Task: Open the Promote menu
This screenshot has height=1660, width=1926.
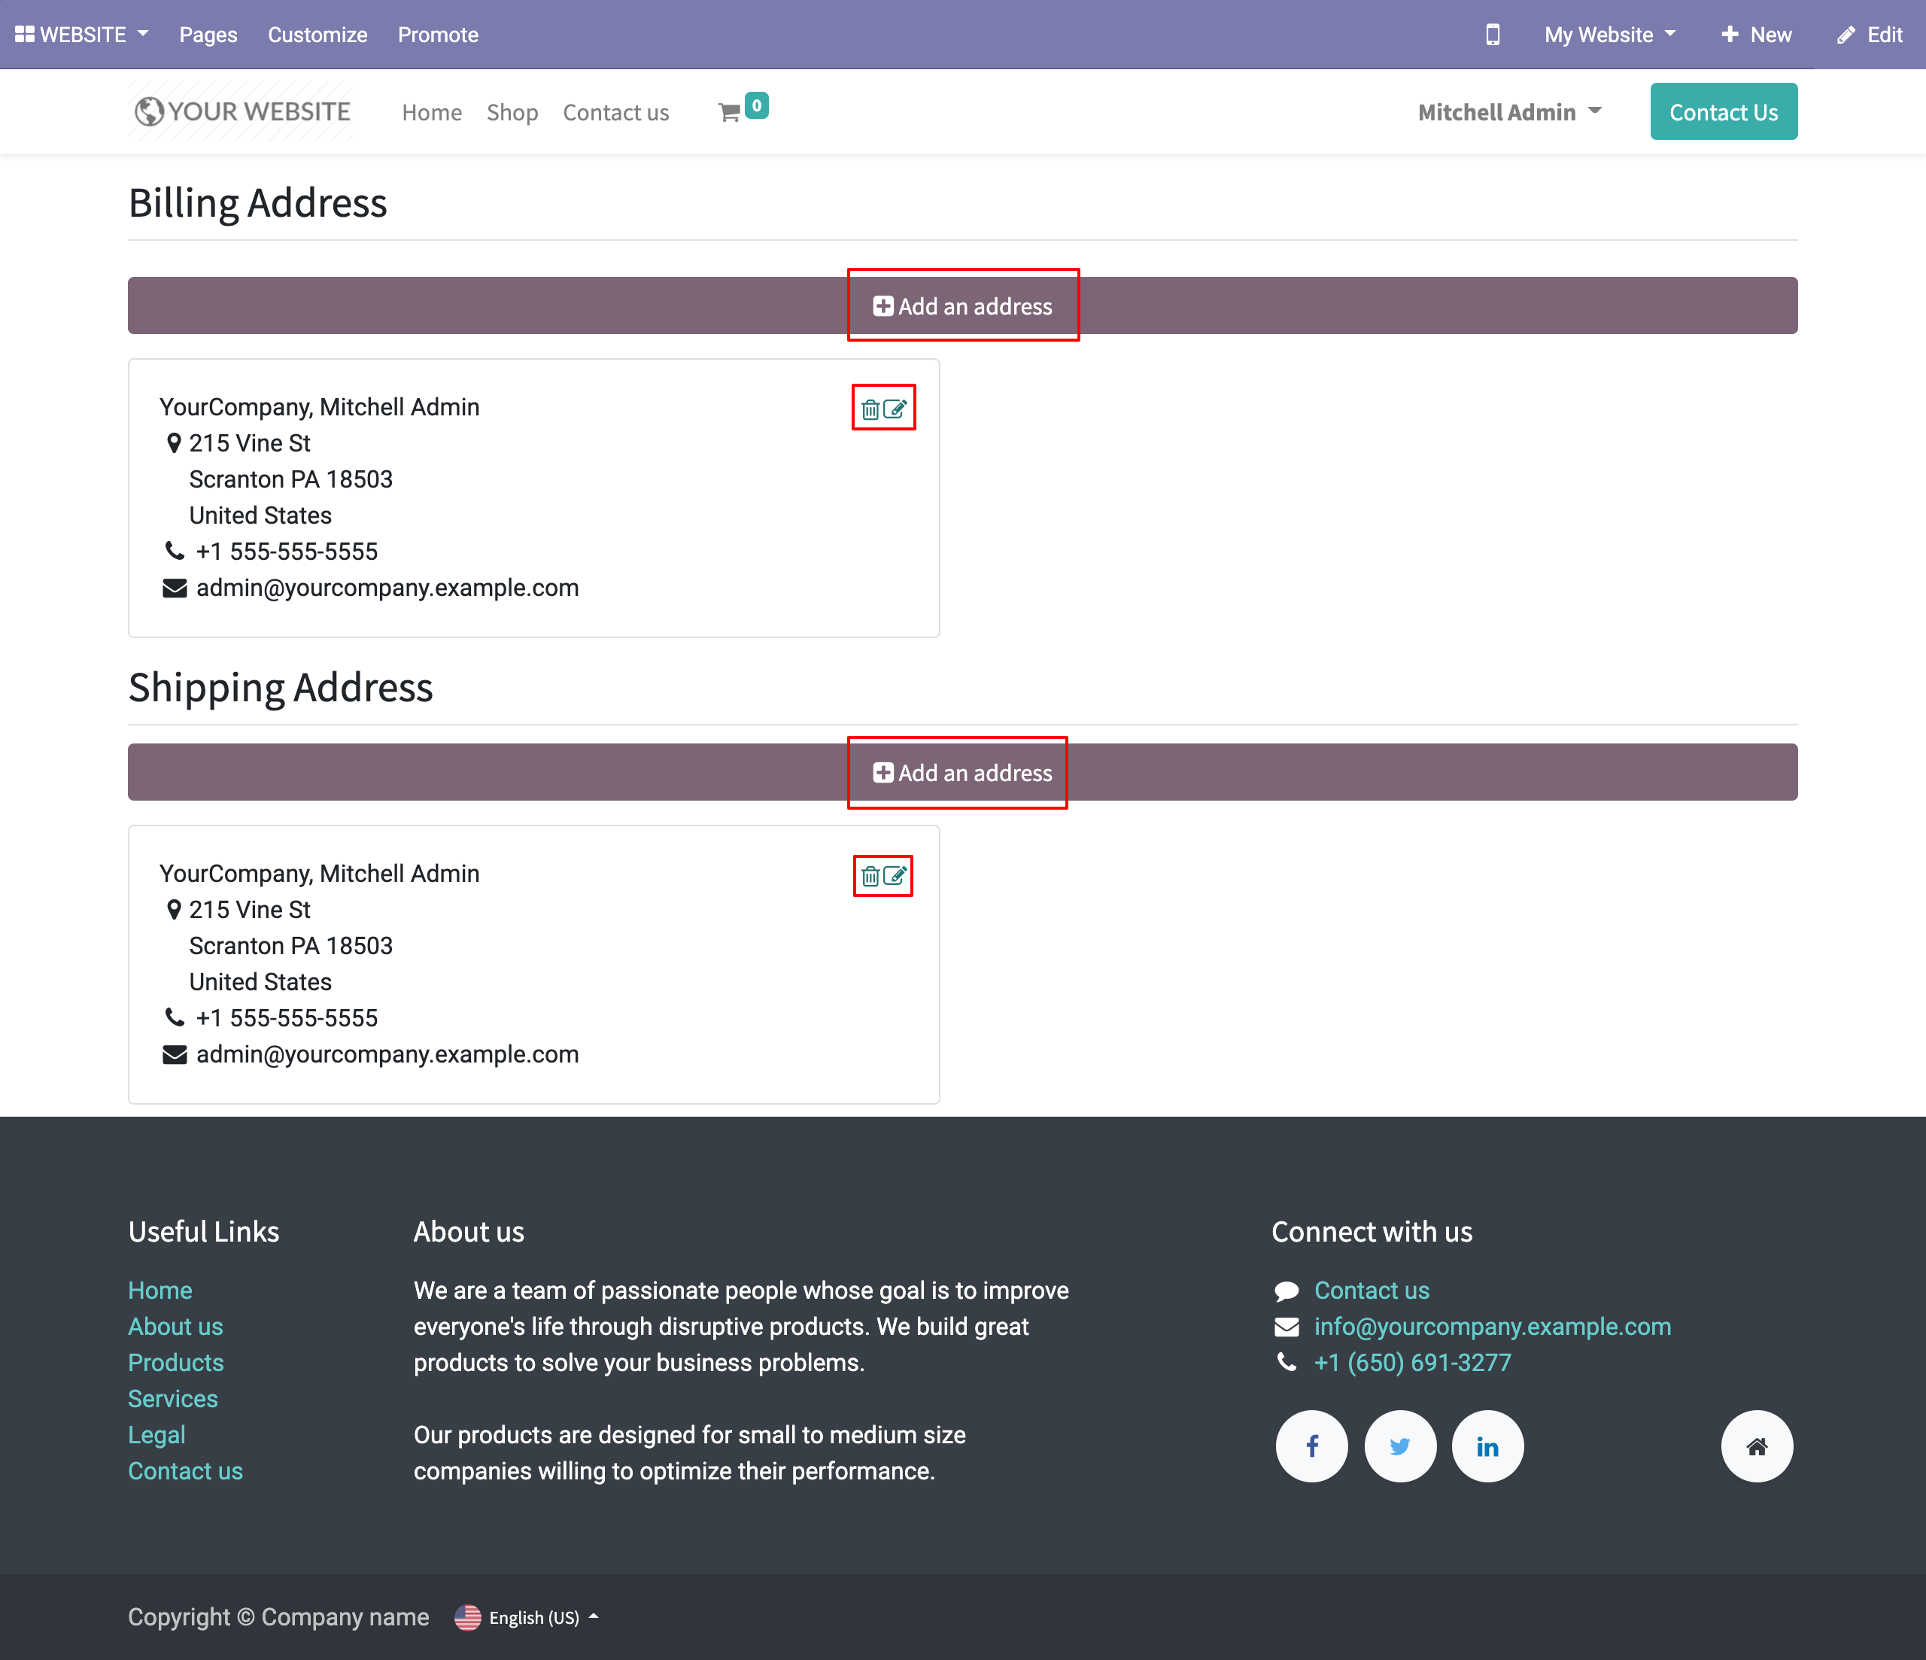Action: pos(438,35)
